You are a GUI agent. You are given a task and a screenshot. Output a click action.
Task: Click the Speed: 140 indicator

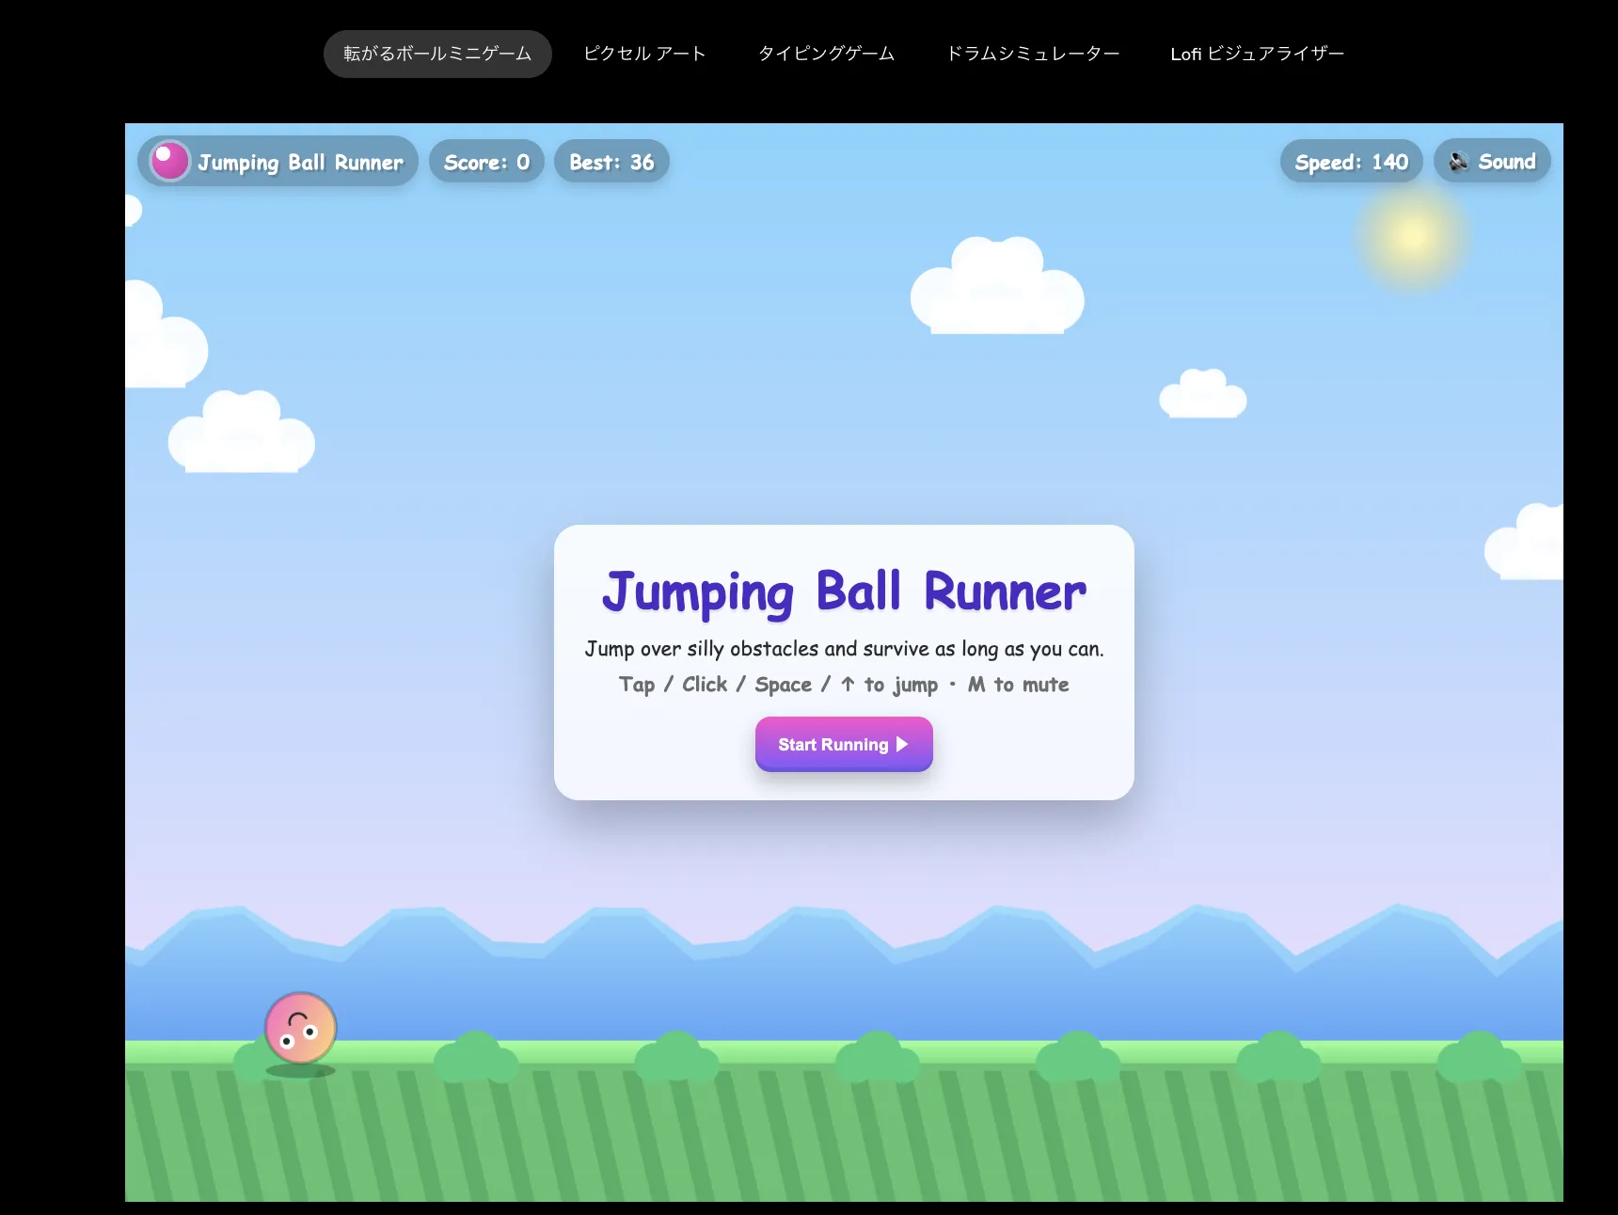[1351, 163]
